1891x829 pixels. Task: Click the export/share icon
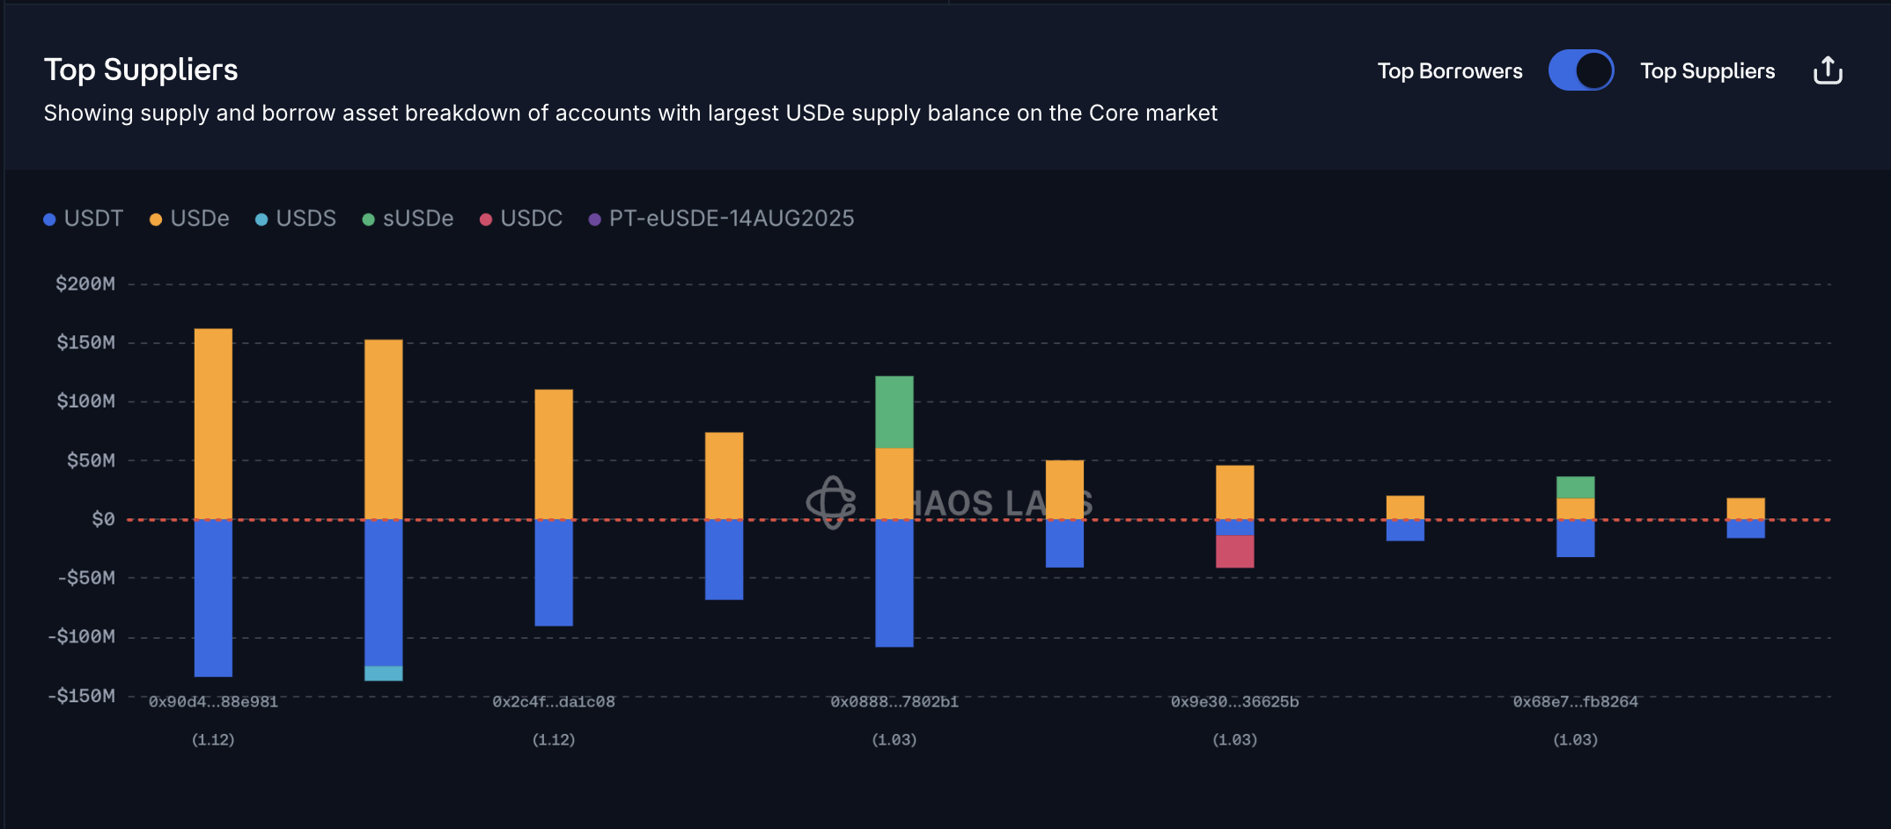point(1828,70)
